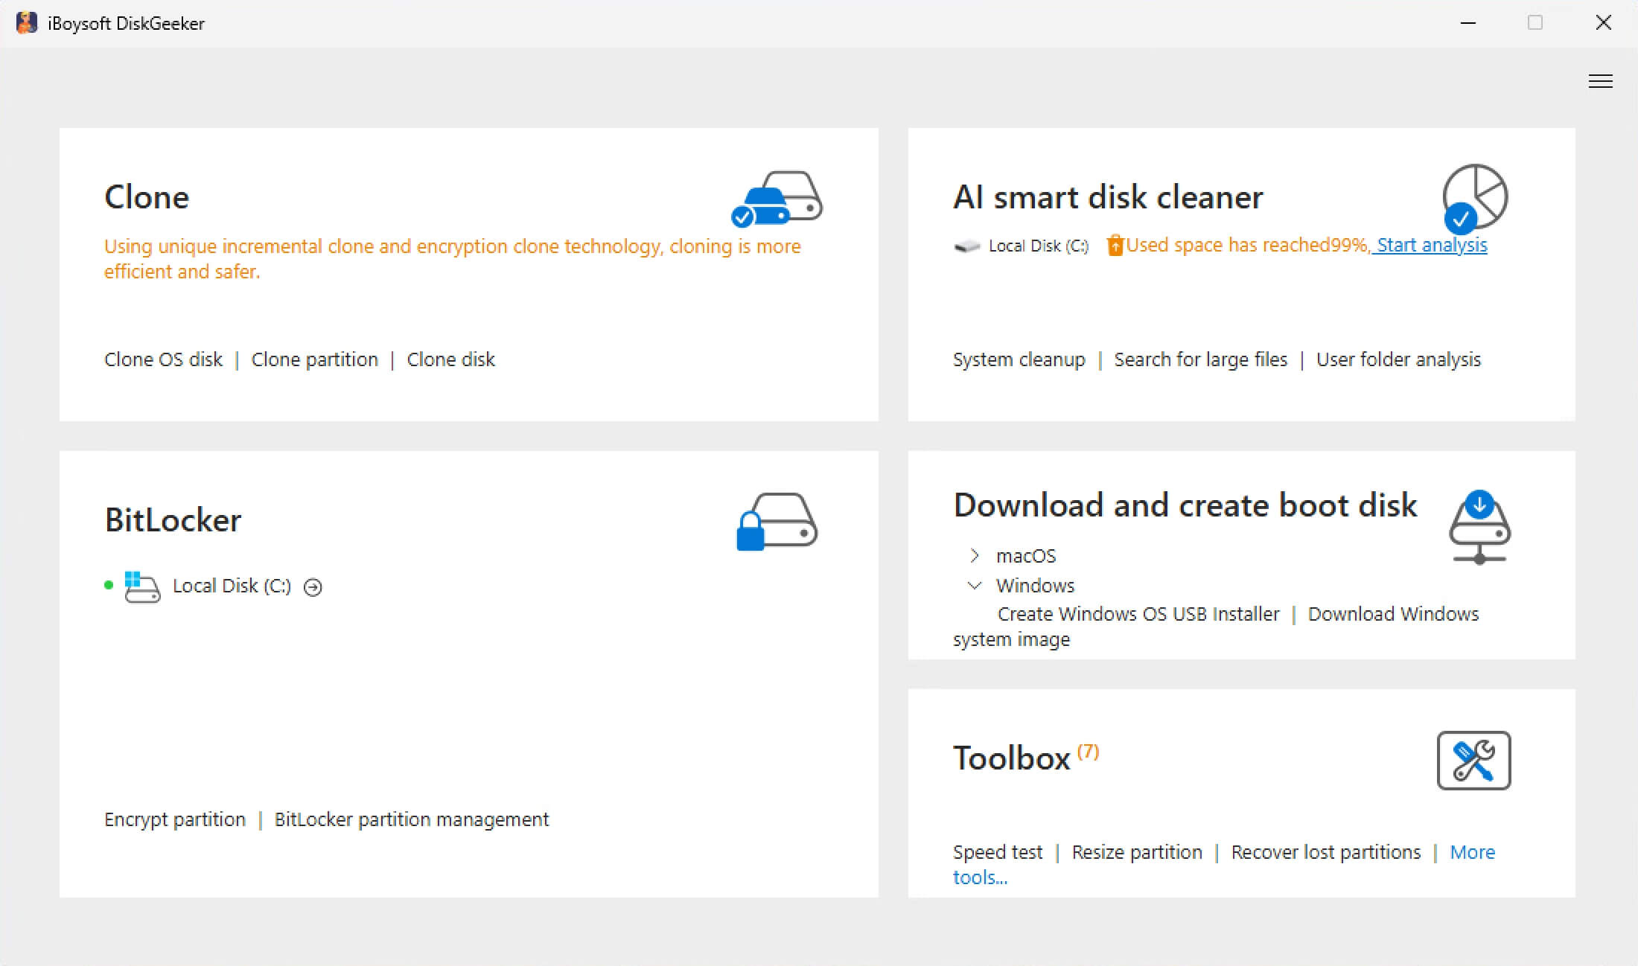
Task: Click the orange warning icon near used space message
Action: pyautogui.click(x=1115, y=245)
